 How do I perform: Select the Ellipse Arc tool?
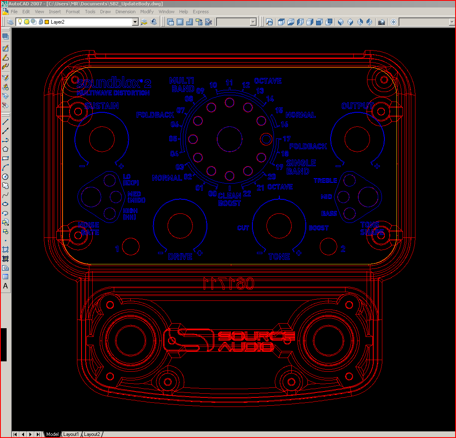(x=5, y=213)
